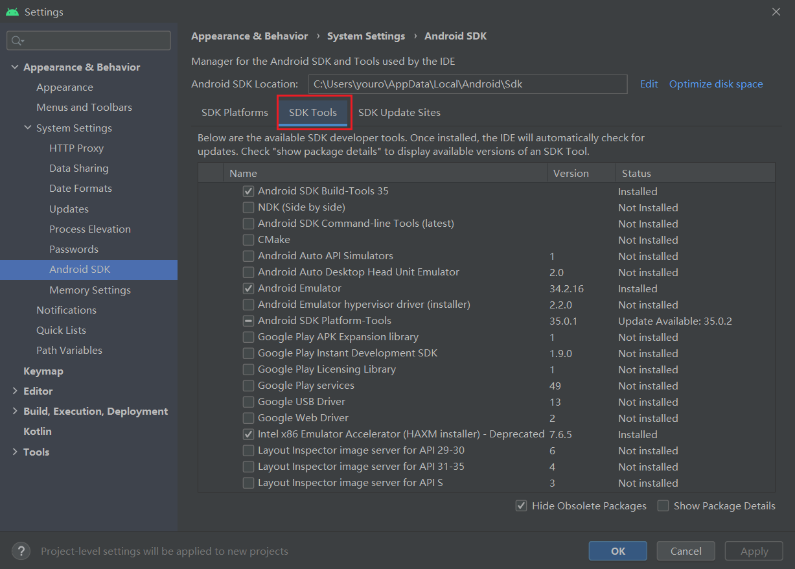Check Android Emulator hypervisor driver checkbox
Image resolution: width=795 pixels, height=569 pixels.
[x=248, y=305]
